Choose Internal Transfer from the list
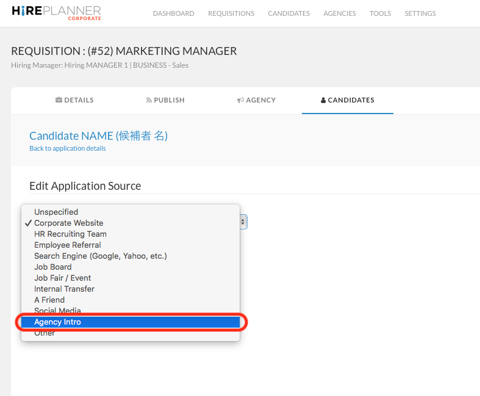This screenshot has width=480, height=396. pos(64,289)
